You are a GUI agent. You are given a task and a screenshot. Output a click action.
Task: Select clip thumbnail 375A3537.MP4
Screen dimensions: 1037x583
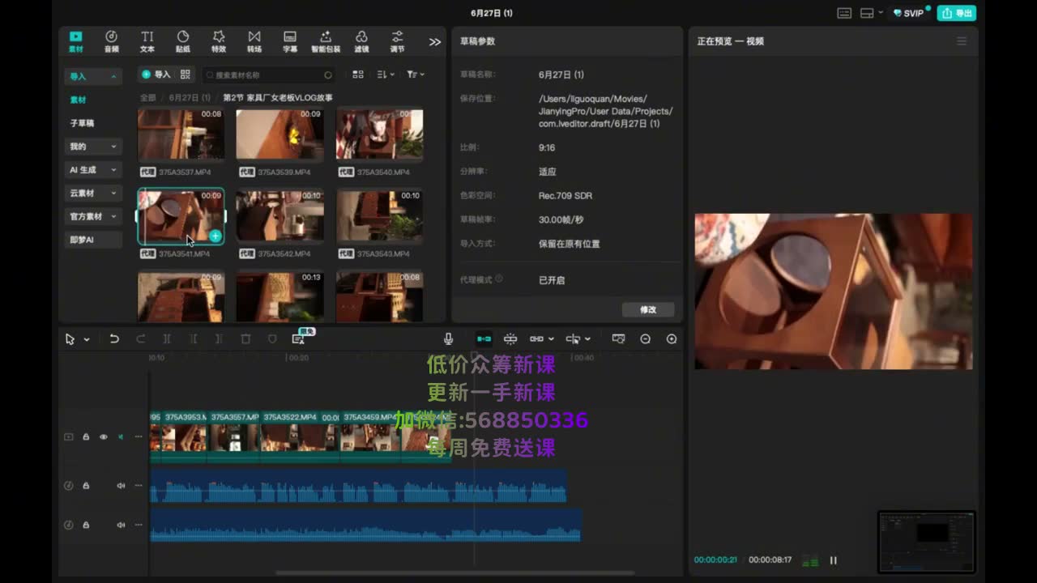(181, 134)
